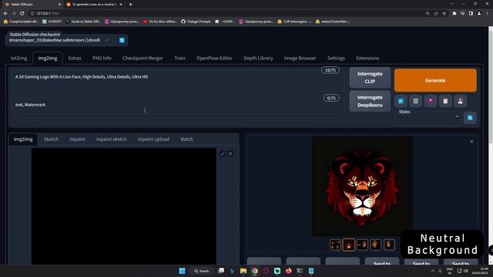Switch to the txt2img tab

(18, 58)
